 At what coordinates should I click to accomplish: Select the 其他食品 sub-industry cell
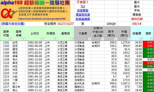(x=83, y=70)
